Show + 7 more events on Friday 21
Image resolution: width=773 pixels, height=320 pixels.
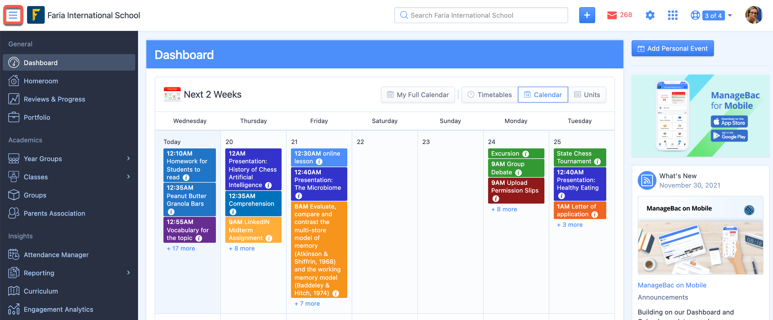tap(307, 303)
